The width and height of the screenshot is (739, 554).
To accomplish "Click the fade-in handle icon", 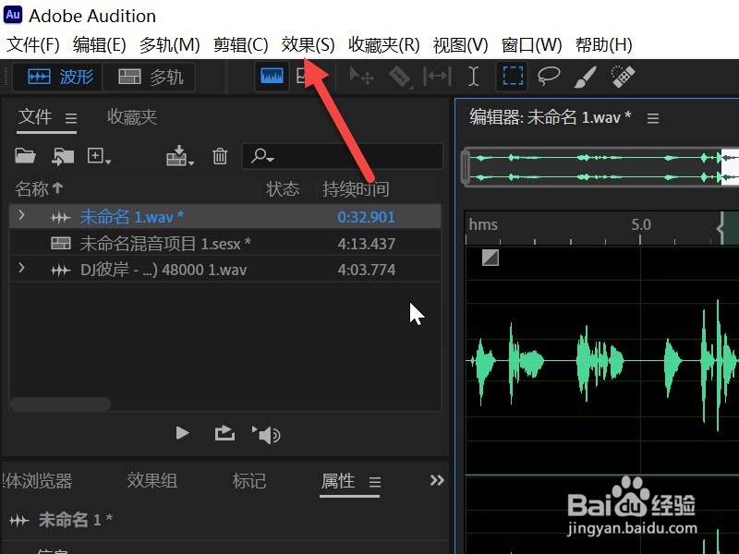I will (491, 258).
